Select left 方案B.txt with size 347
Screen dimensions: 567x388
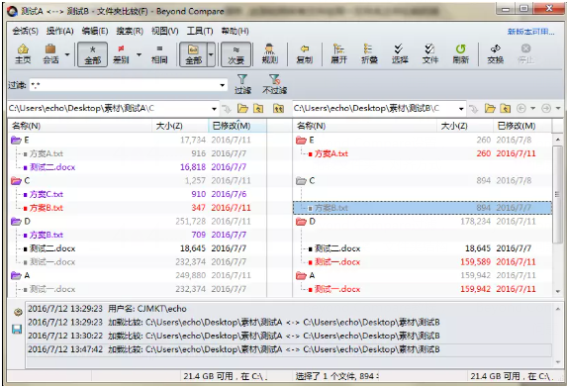pyautogui.click(x=47, y=208)
